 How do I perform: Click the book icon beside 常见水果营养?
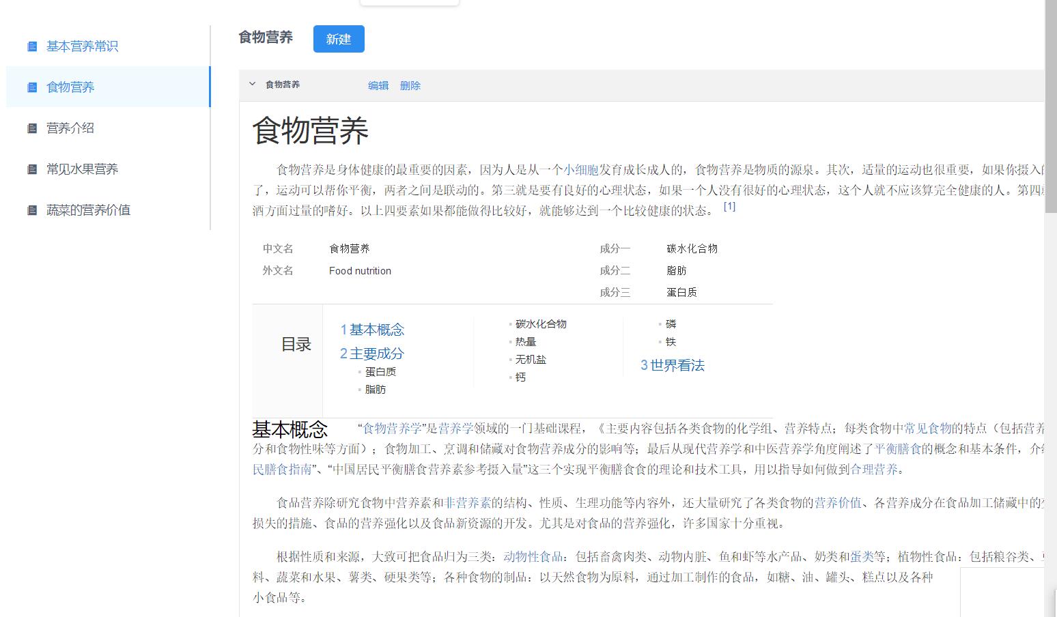[x=32, y=169]
